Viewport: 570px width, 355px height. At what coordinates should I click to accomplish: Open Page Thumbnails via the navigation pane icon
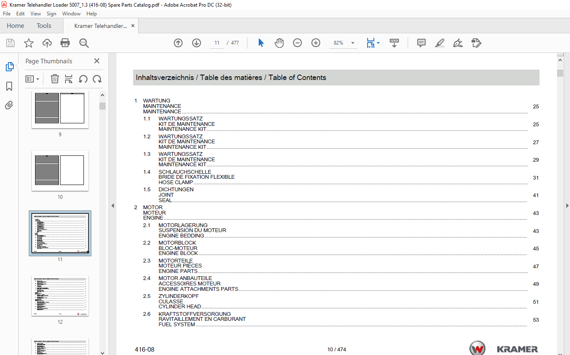point(9,67)
